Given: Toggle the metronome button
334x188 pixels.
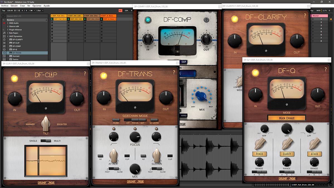Looking at the screenshot, I should coord(31,10).
